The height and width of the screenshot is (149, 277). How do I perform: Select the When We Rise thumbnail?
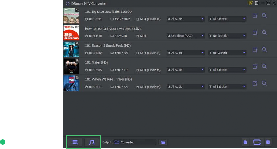point(71,83)
